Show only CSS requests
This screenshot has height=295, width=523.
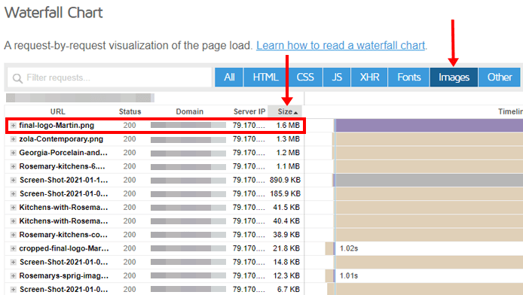[305, 78]
